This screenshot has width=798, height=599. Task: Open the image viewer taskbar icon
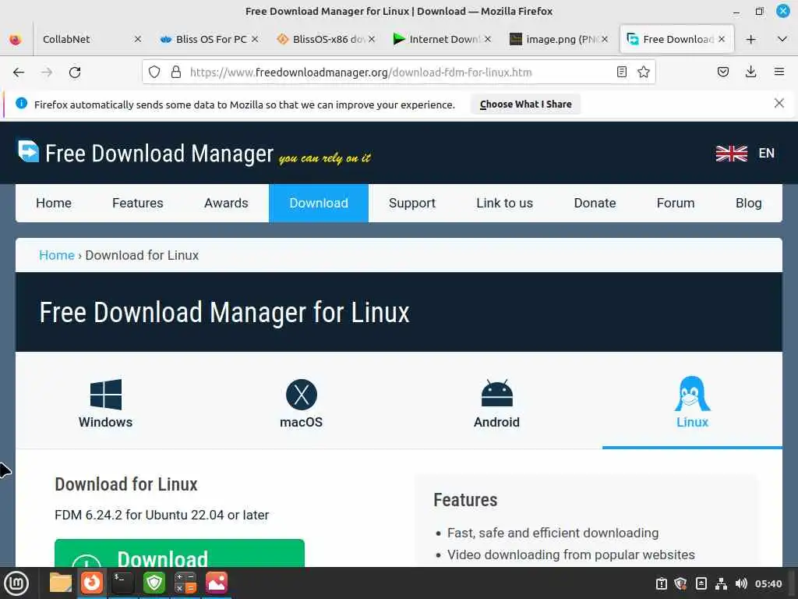(x=217, y=583)
